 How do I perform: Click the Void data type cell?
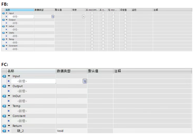72,131
